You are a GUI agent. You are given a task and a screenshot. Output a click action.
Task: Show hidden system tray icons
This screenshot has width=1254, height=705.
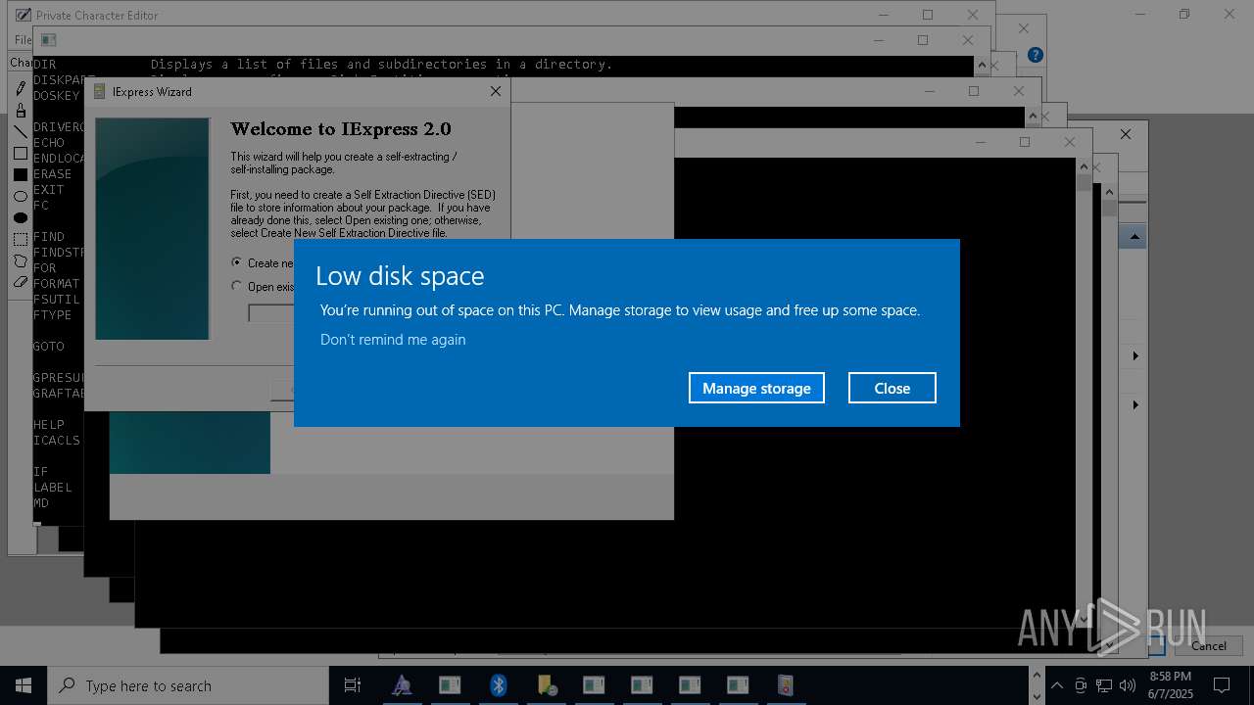pyautogui.click(x=1057, y=685)
